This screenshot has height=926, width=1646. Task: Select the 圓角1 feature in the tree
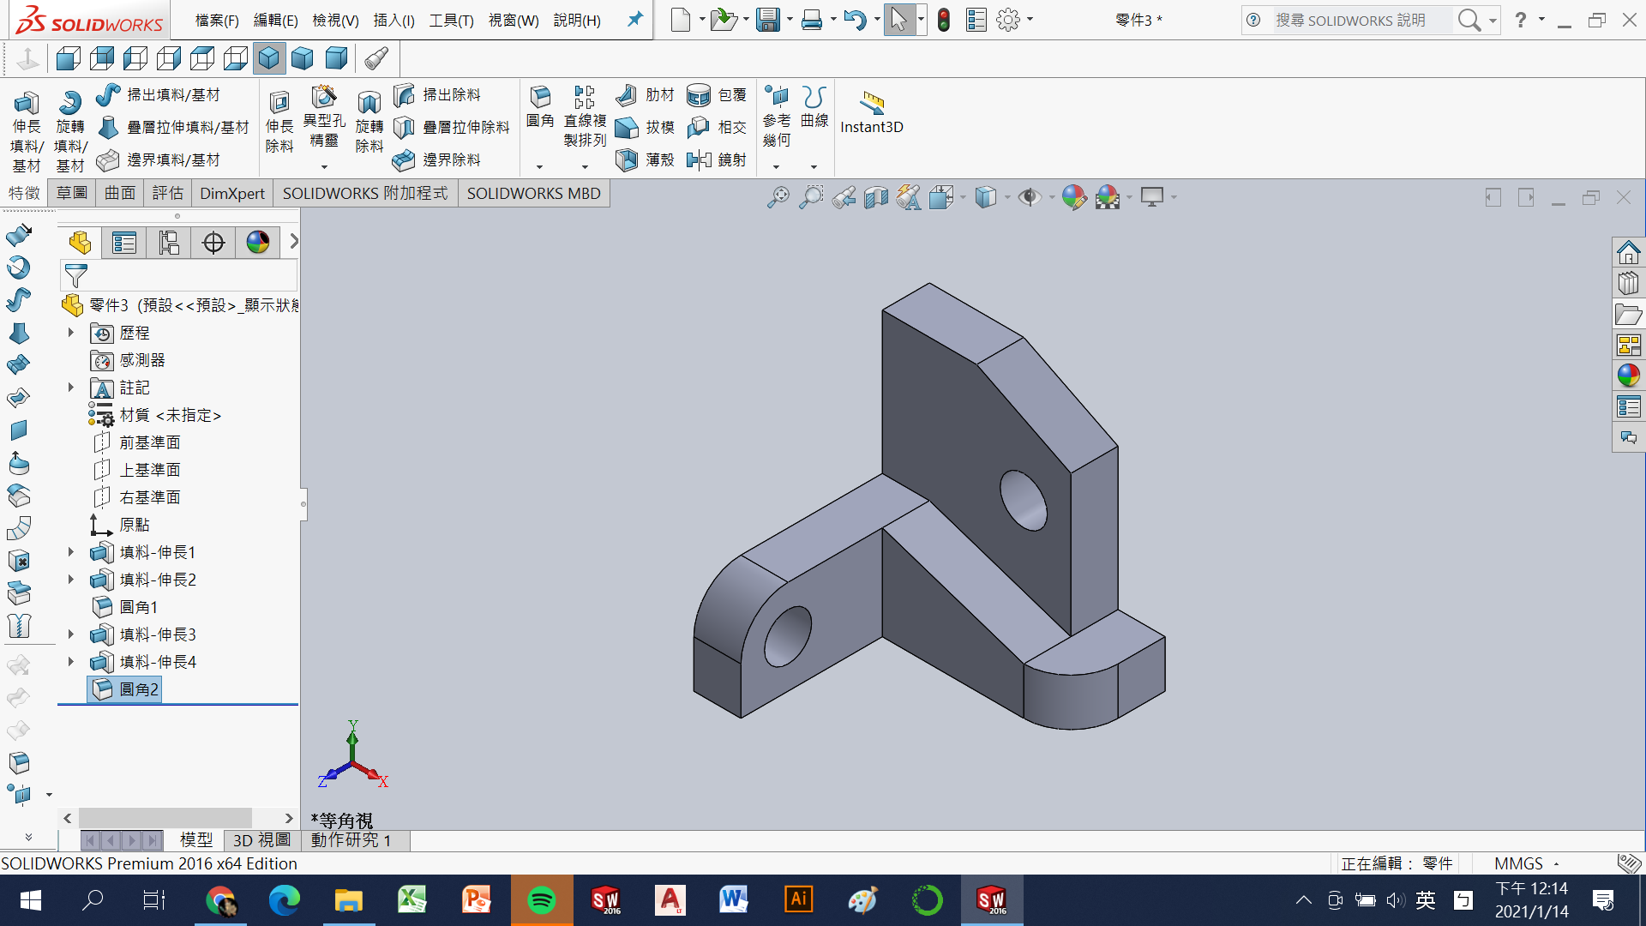click(x=138, y=607)
